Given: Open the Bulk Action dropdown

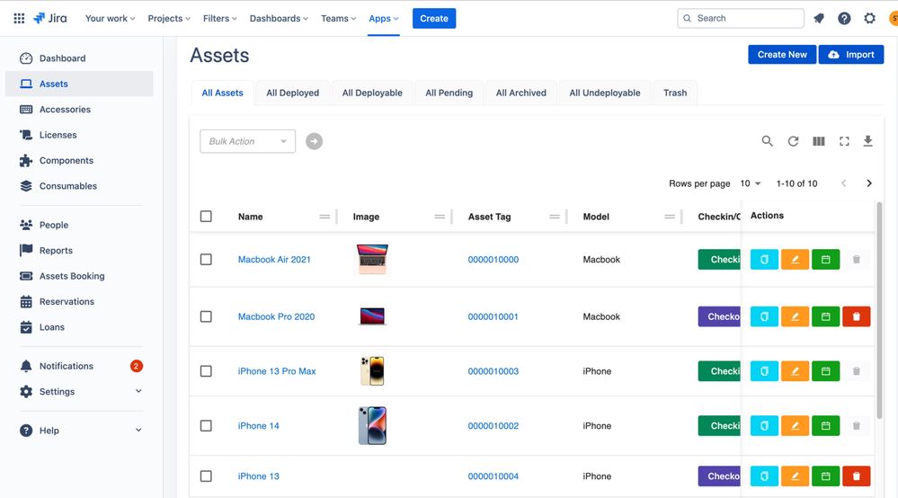Looking at the screenshot, I should [x=247, y=141].
